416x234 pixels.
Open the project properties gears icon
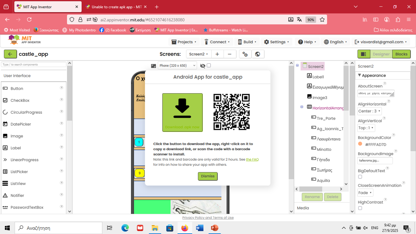pyautogui.click(x=245, y=54)
